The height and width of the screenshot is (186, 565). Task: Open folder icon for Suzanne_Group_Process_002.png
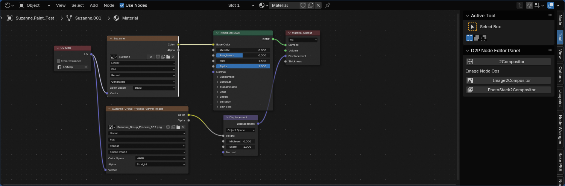click(x=178, y=127)
